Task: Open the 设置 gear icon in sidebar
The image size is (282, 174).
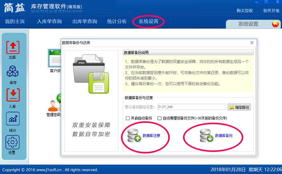Action: (x=12, y=142)
